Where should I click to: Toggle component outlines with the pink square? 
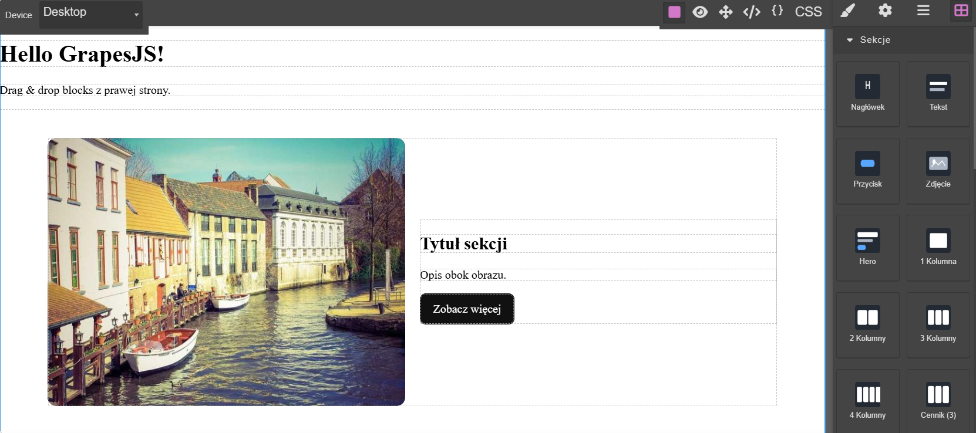pos(674,12)
